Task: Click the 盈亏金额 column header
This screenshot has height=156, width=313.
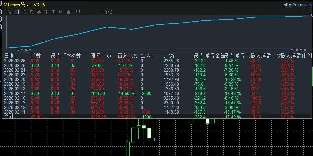Action: click(101, 56)
